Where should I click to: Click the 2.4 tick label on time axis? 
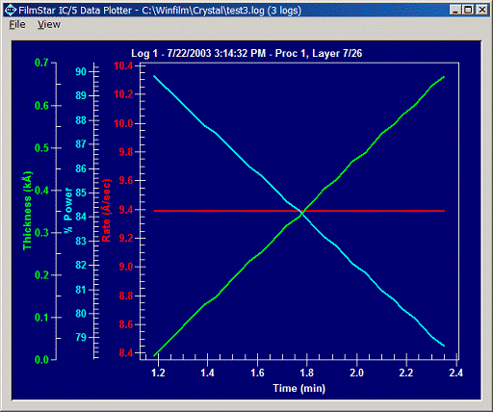455,373
